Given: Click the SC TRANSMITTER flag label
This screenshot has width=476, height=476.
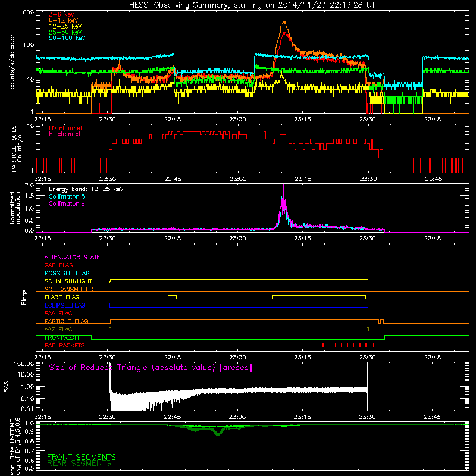Looking at the screenshot, I should [69, 289].
